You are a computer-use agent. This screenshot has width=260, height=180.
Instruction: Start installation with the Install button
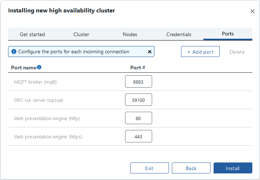(x=233, y=168)
